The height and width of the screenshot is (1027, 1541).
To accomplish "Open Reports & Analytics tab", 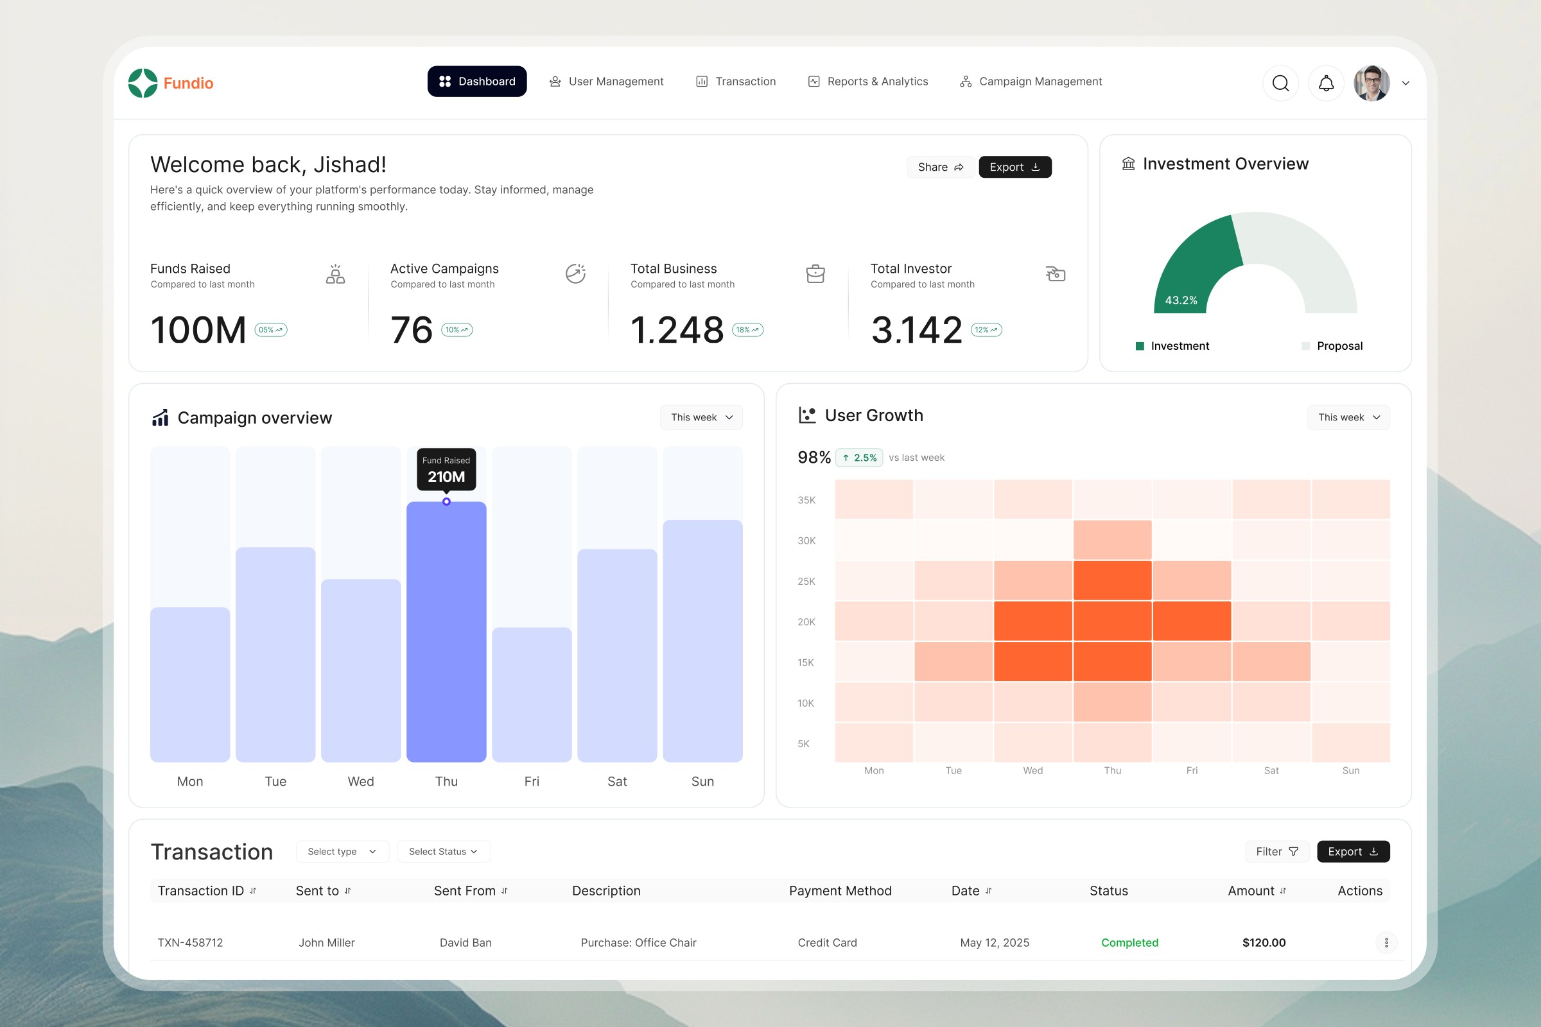I will coord(867,82).
